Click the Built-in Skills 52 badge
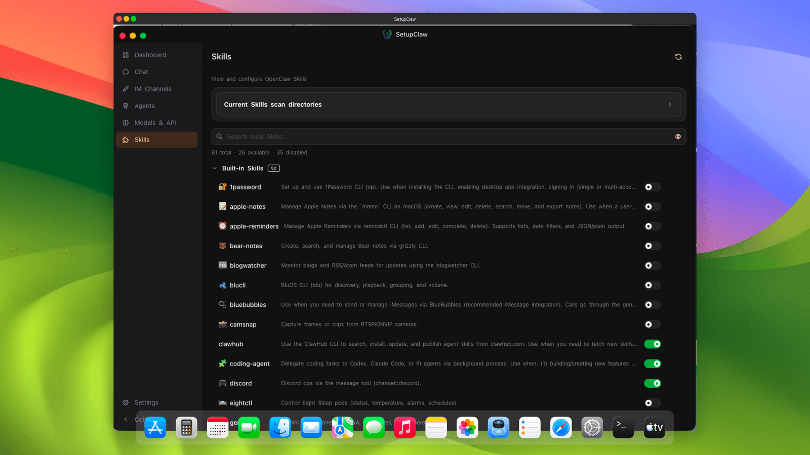810x455 pixels. [274, 168]
